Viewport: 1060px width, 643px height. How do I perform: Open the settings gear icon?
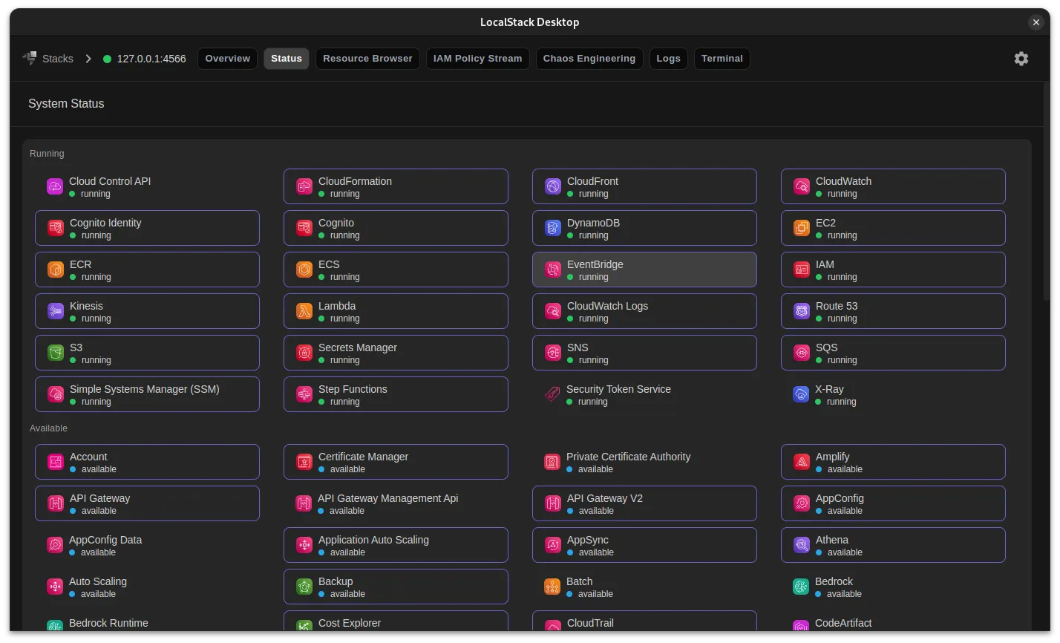coord(1021,59)
